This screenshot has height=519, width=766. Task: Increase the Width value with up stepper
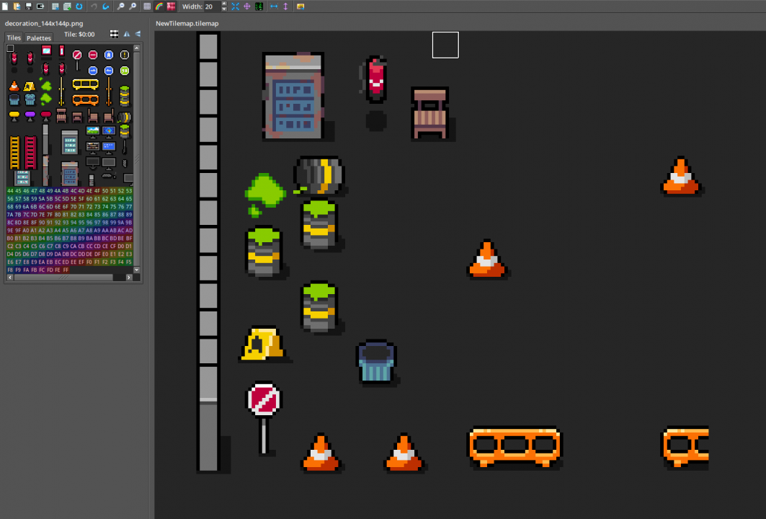(x=224, y=4)
